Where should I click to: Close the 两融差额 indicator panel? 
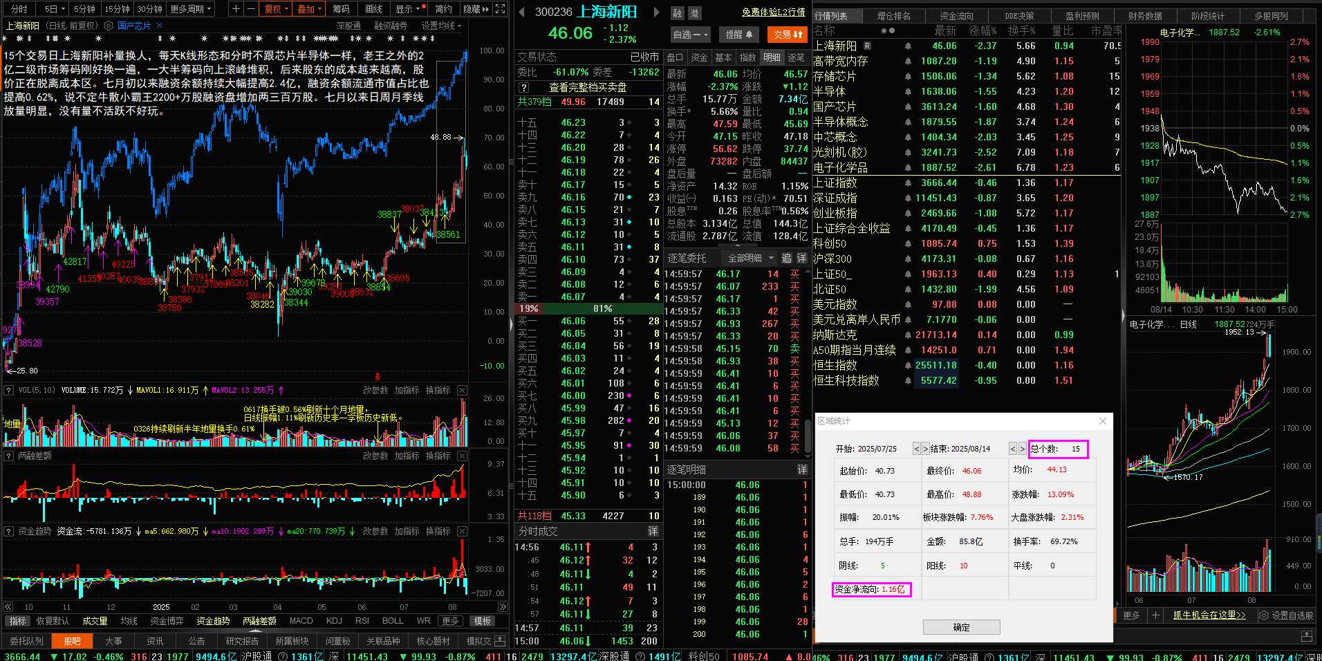click(462, 456)
